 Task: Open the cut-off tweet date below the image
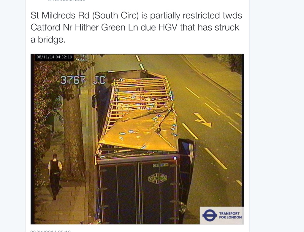pos(50,231)
